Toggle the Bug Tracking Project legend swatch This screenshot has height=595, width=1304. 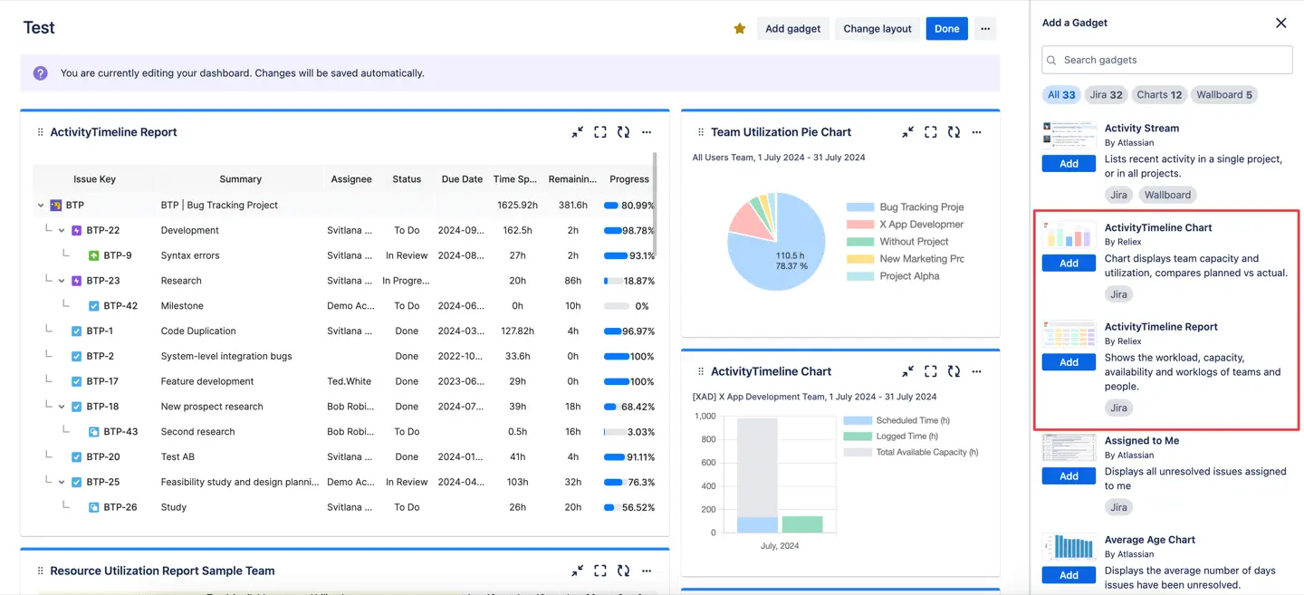[859, 207]
